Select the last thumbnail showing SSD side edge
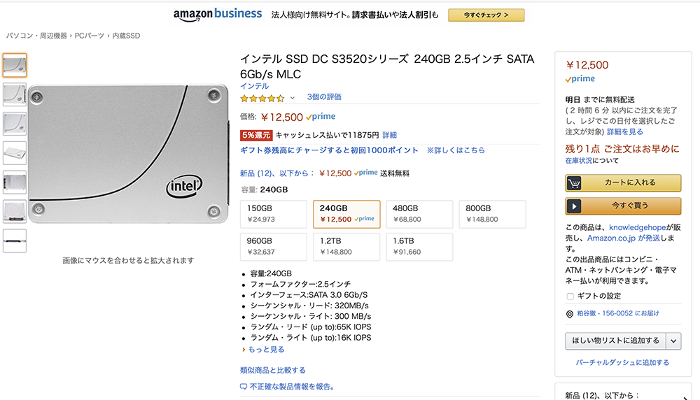Image resolution: width=700 pixels, height=400 pixels. [14, 241]
